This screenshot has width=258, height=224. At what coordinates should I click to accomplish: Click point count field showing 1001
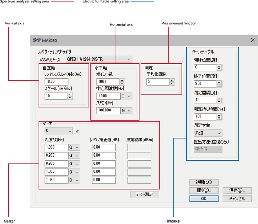108,82
